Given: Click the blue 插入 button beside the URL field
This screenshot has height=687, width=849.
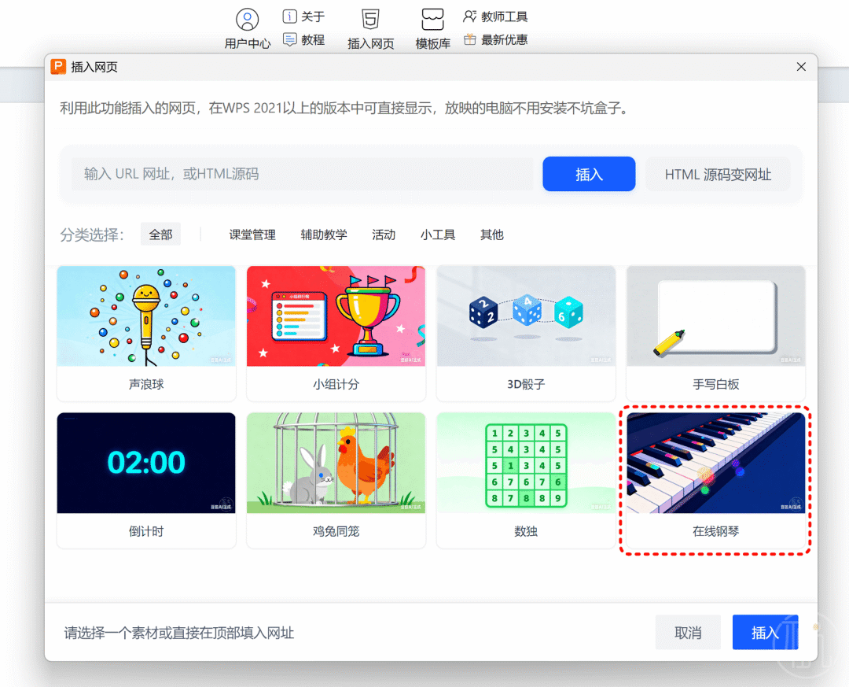Looking at the screenshot, I should (589, 174).
